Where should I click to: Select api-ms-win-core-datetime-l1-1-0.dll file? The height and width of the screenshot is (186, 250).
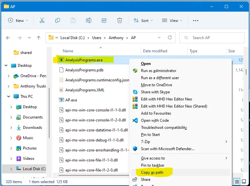(96, 130)
